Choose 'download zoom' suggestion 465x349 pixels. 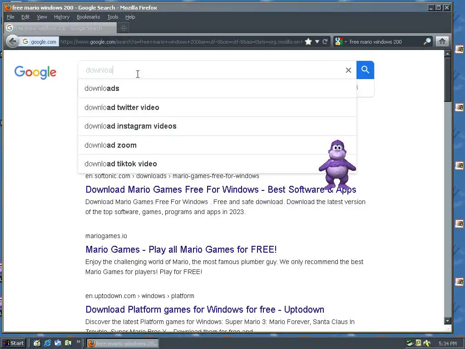coord(217,145)
